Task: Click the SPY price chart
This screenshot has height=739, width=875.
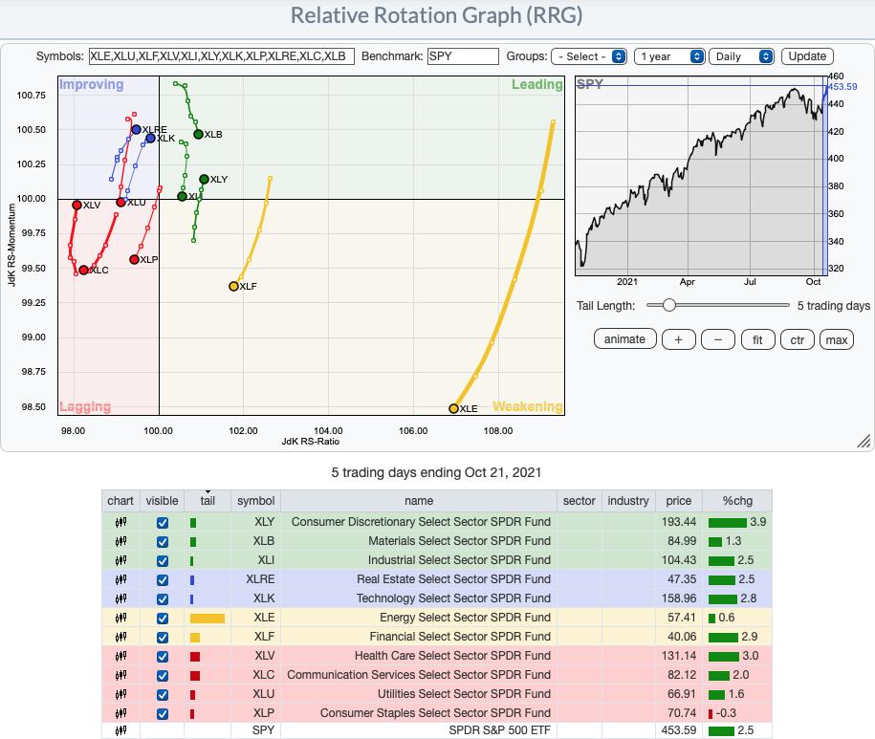Action: tap(701, 176)
